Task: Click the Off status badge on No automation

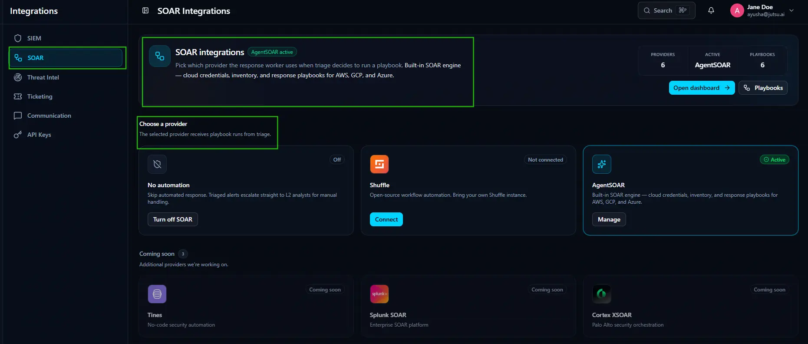Action: [x=337, y=160]
